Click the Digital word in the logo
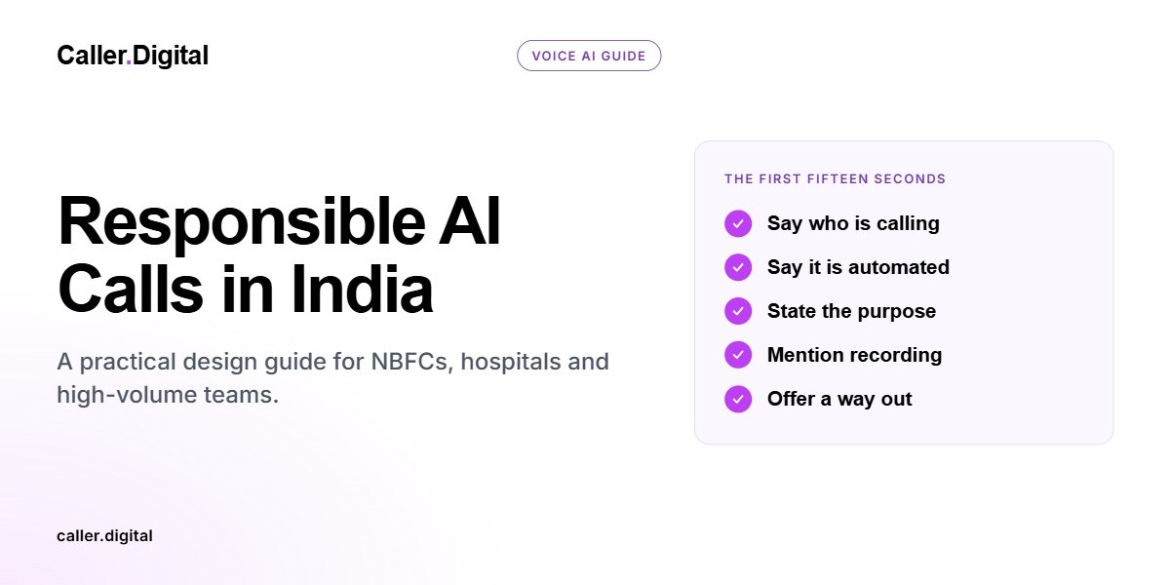Viewport: 1170px width, 585px height. [171, 56]
